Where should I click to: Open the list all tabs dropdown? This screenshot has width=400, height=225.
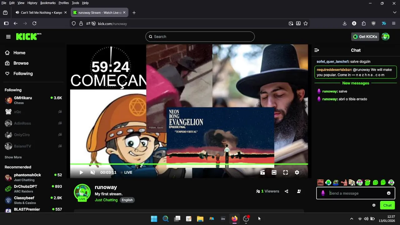point(395,13)
